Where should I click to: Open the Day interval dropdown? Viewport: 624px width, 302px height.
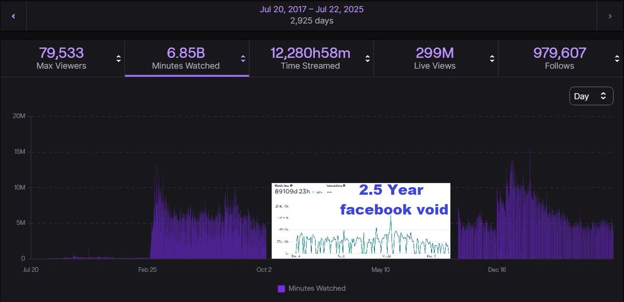[591, 96]
